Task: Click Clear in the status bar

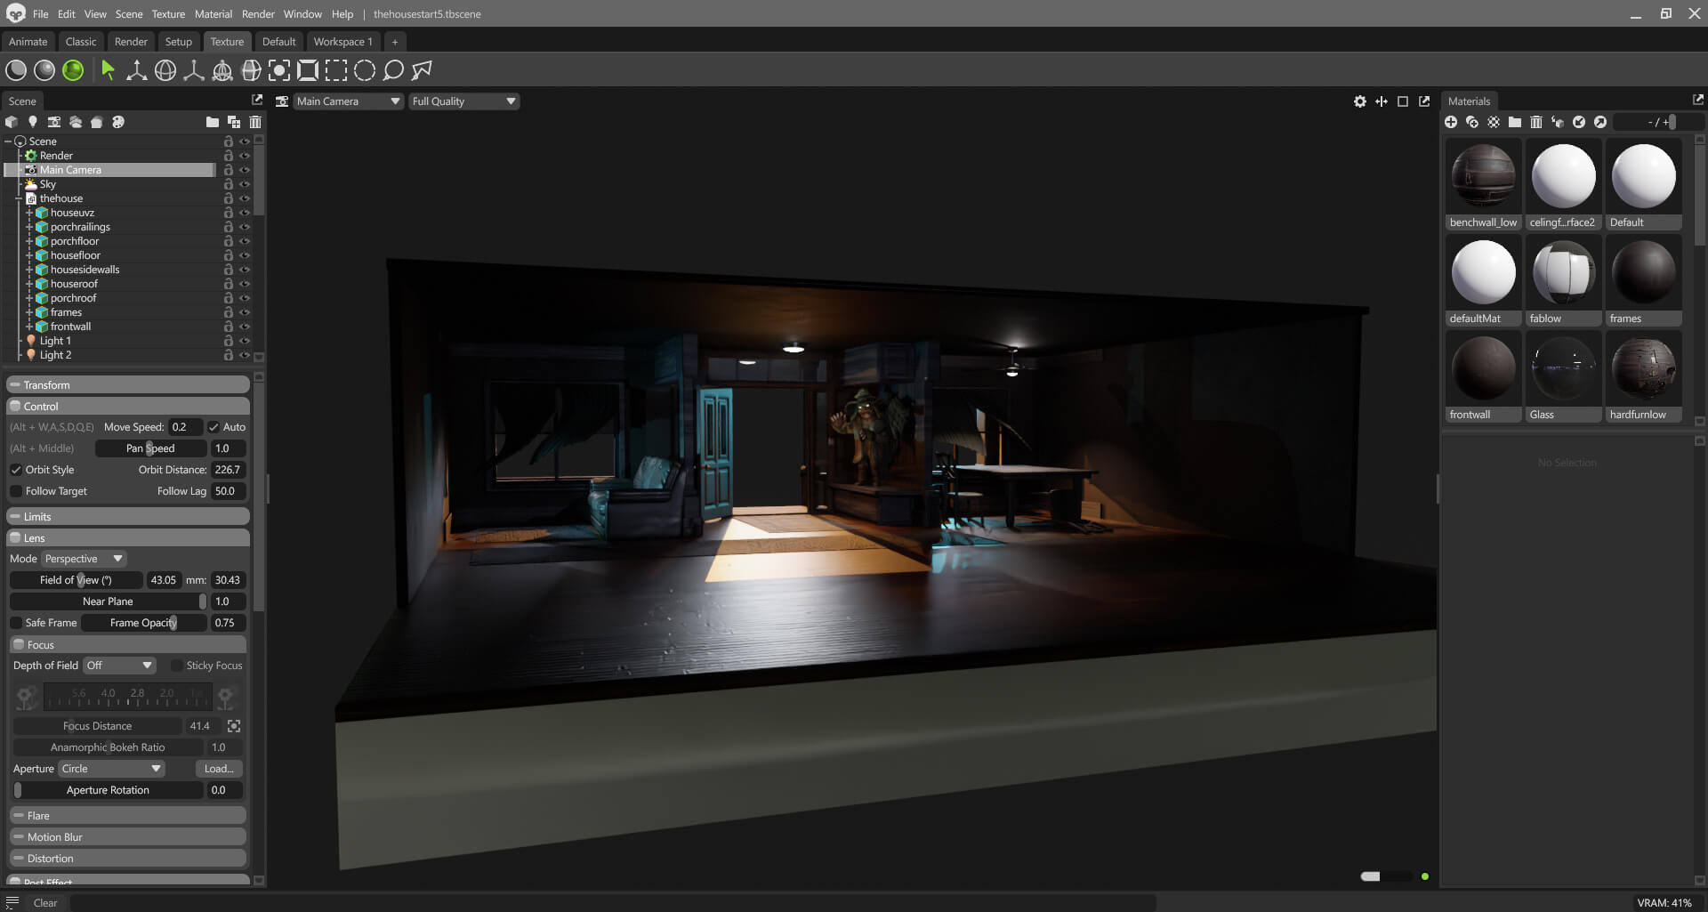Action: tap(45, 903)
